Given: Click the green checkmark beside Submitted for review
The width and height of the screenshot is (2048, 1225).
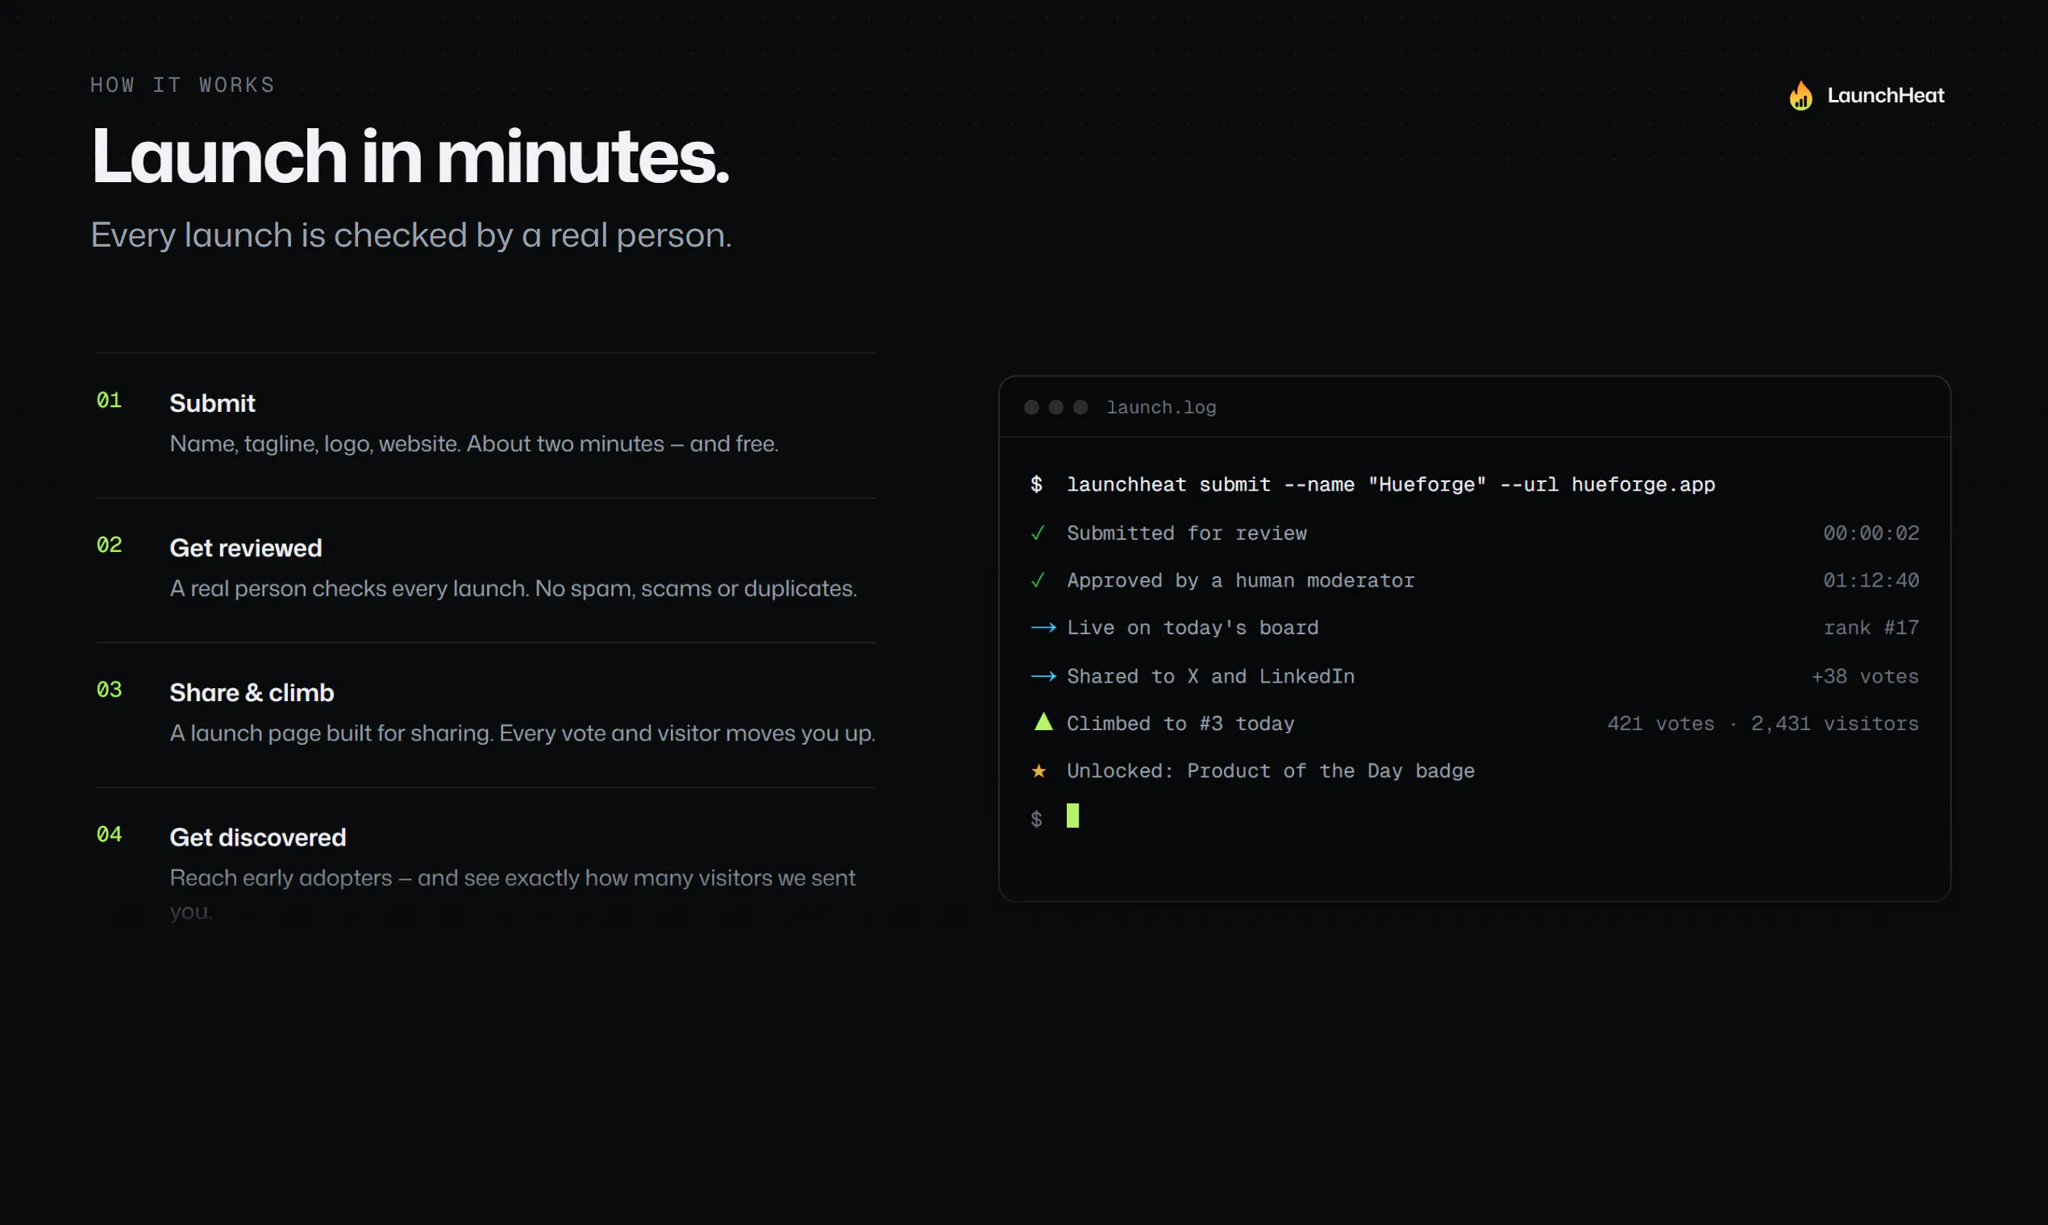Looking at the screenshot, I should [1038, 534].
